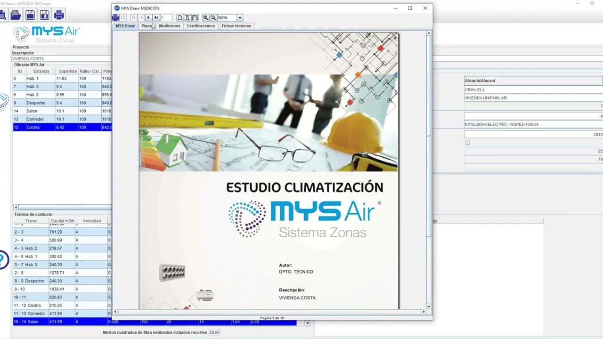Jump to last page of report
Image resolution: width=603 pixels, height=339 pixels.
click(x=156, y=17)
